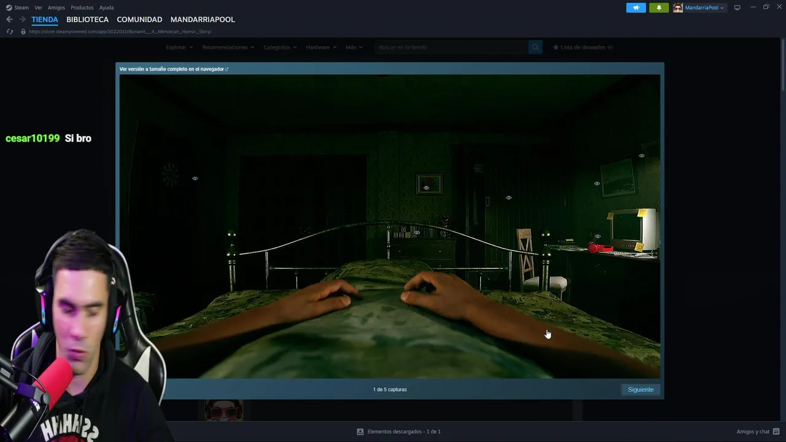Minimize the Steam window
The height and width of the screenshot is (442, 786).
753,7
